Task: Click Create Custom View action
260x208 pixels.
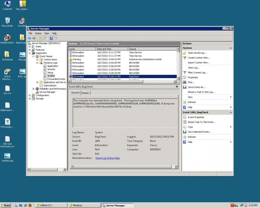Action: tap(199, 58)
